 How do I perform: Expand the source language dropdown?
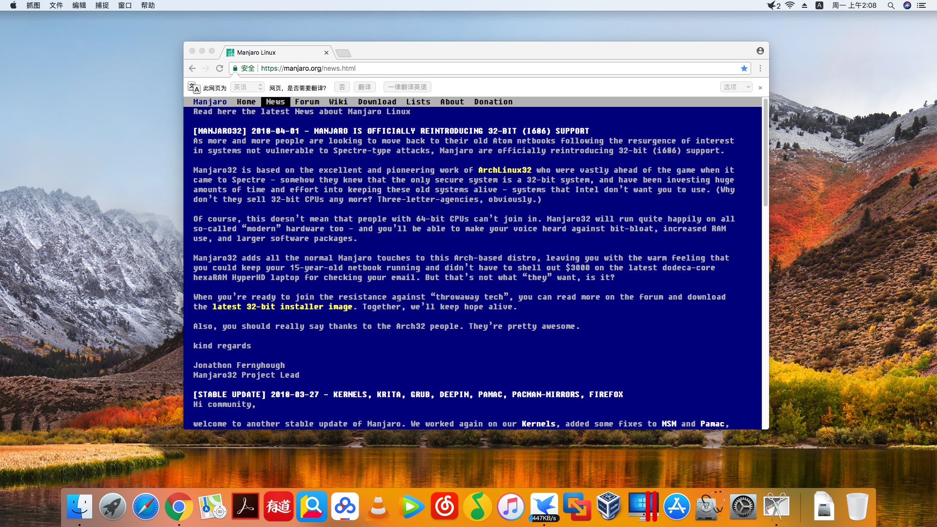coord(247,87)
